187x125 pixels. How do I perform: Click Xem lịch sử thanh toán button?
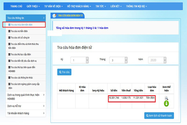(159, 116)
